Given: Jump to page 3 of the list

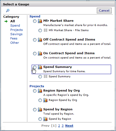Looking at the screenshot, I should pos(63,126).
